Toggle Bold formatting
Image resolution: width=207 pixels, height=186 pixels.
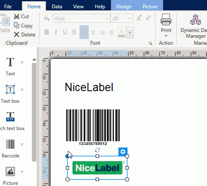47,32
